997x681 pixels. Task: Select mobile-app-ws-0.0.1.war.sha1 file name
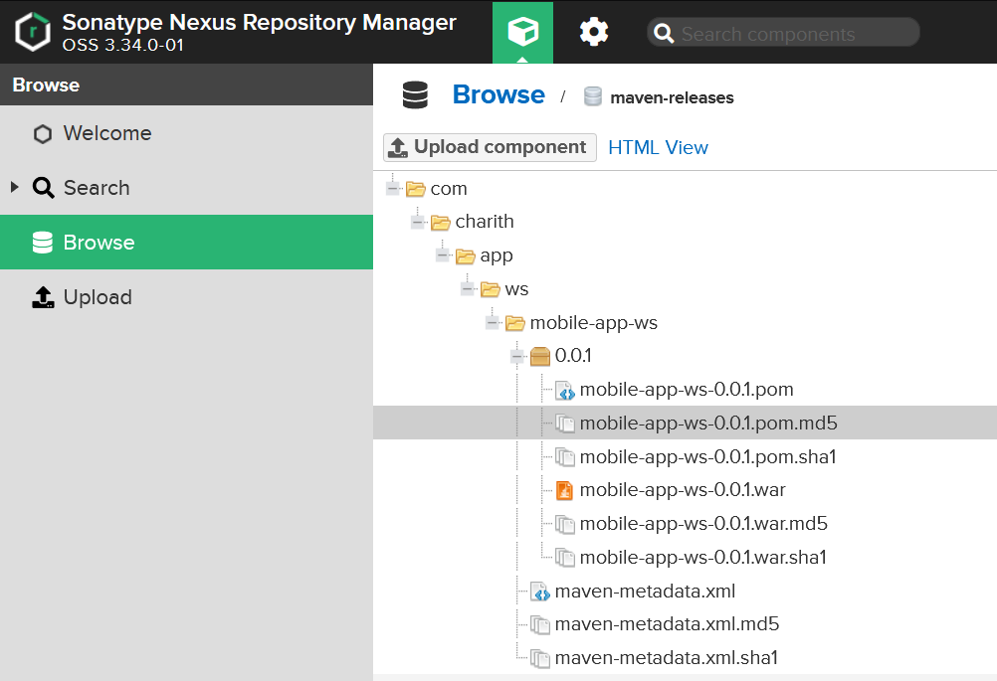(703, 557)
